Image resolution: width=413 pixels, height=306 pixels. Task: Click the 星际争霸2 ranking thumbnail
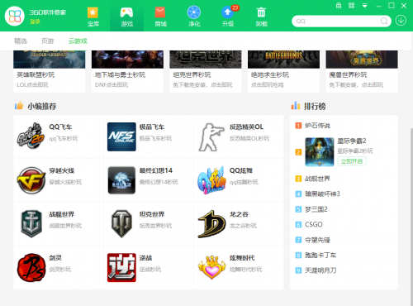(x=320, y=152)
